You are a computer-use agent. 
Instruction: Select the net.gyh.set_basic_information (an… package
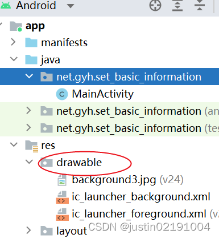[x=109, y=111]
